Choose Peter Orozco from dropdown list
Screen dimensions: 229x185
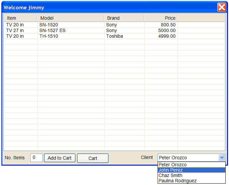192,165
